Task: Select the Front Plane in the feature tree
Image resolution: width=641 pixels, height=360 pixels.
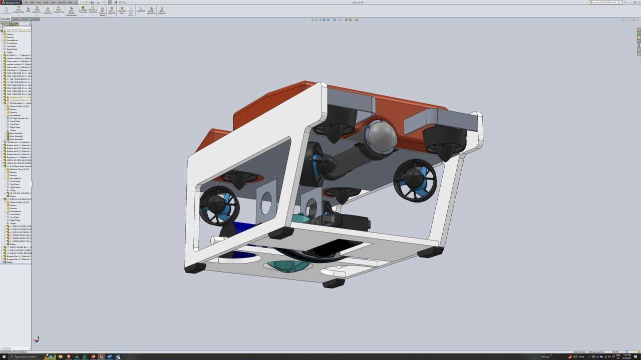Action: click(x=13, y=43)
